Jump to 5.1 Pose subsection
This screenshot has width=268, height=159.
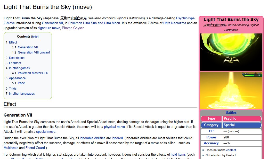tap(21, 83)
